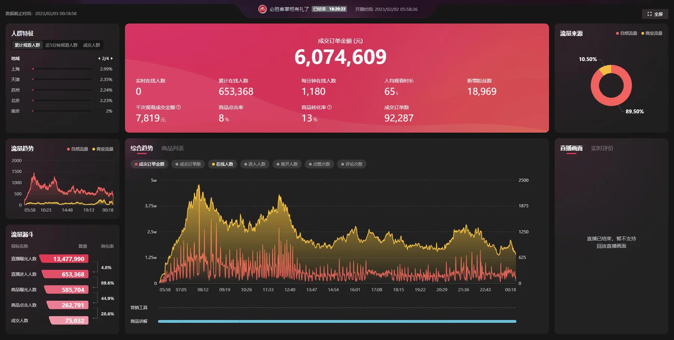The image size is (674, 340).
Task: Select the 近5分钟观看人群 segment
Action: point(61,45)
